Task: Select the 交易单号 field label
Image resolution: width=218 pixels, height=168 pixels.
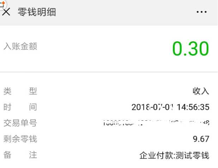Action: coord(20,123)
